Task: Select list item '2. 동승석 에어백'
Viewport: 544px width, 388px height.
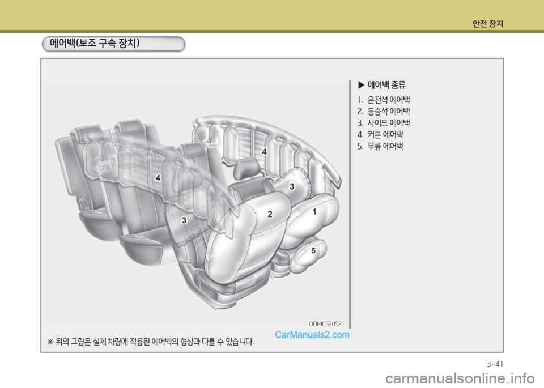Action: tap(384, 112)
